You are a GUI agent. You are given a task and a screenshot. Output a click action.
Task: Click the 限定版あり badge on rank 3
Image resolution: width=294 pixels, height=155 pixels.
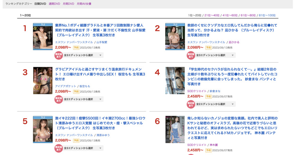tap(58, 99)
